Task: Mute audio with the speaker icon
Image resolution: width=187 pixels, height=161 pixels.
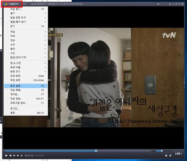Action: click(x=153, y=151)
